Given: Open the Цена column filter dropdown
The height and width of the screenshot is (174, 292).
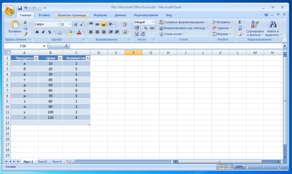Looking at the screenshot, I should click(x=60, y=58).
